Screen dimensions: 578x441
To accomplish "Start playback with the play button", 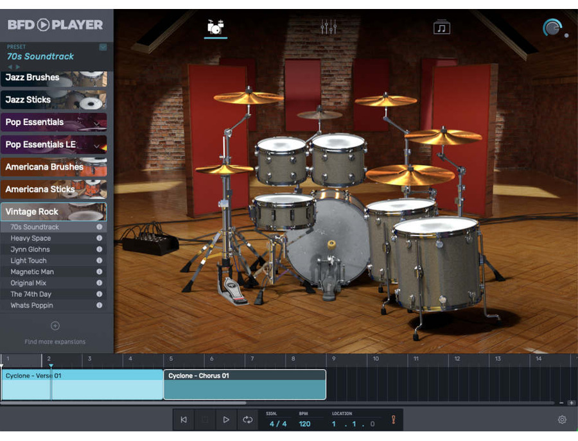I will (226, 420).
